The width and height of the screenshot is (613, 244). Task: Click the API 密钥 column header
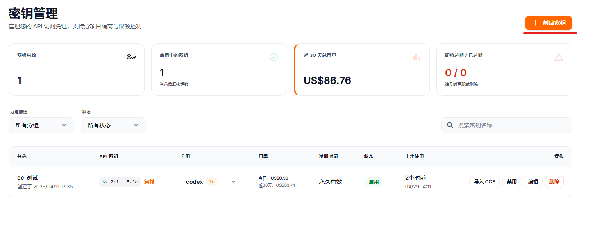[109, 156]
